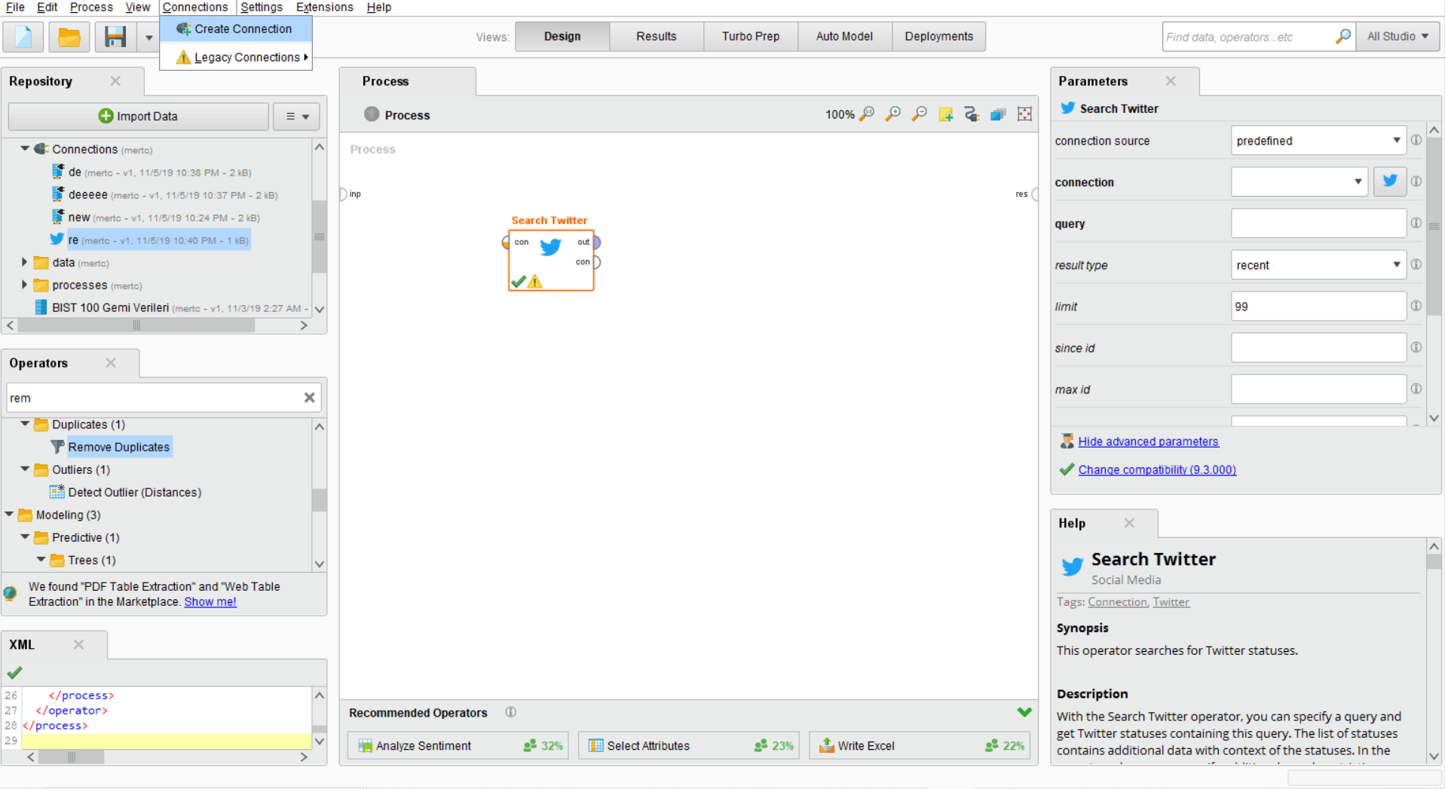The width and height of the screenshot is (1445, 789).
Task: Click the info icon next to limit
Action: (x=1416, y=306)
